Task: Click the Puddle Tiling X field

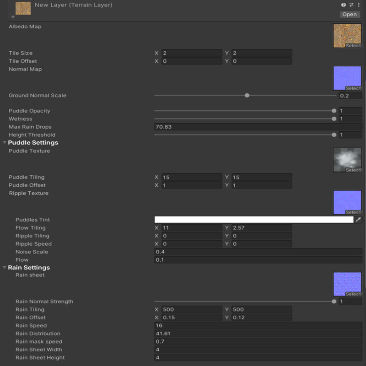Action: [x=192, y=177]
